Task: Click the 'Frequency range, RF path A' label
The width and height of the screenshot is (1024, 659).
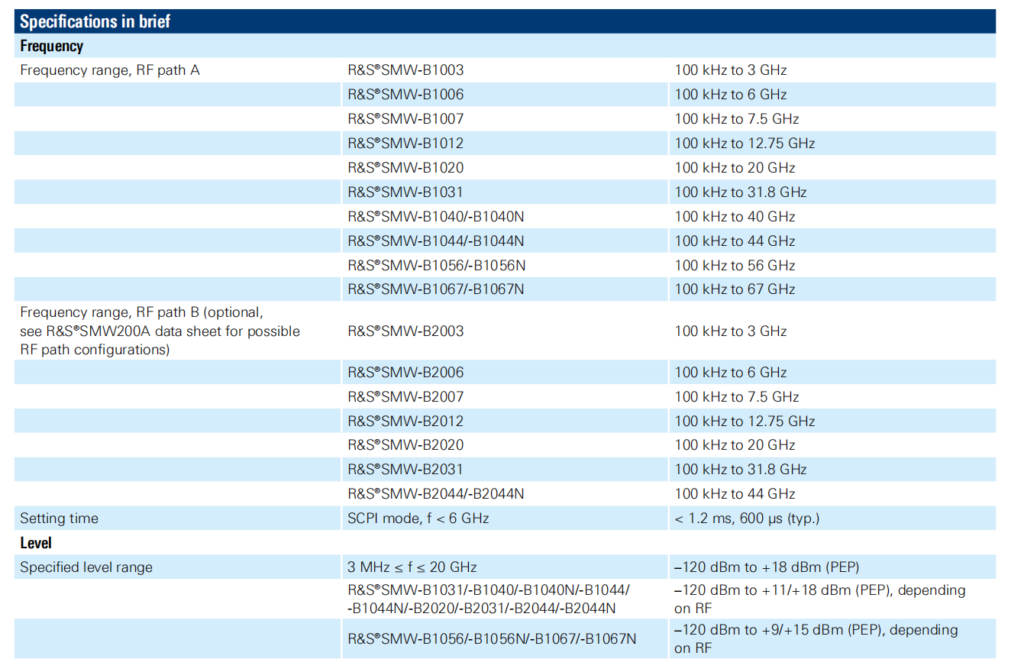Action: [x=110, y=70]
